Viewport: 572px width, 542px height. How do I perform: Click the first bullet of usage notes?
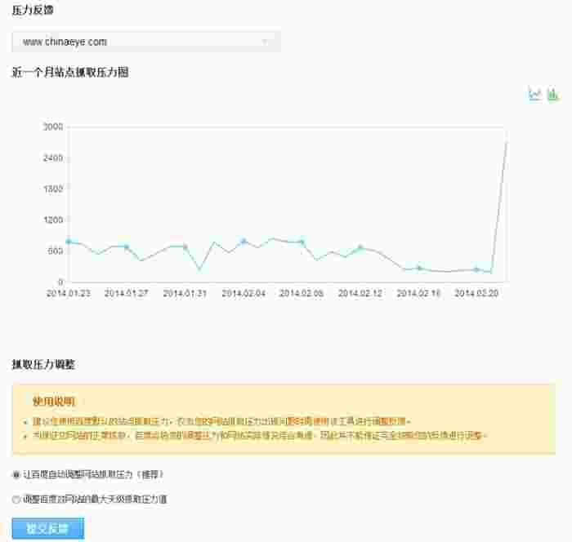point(221,421)
